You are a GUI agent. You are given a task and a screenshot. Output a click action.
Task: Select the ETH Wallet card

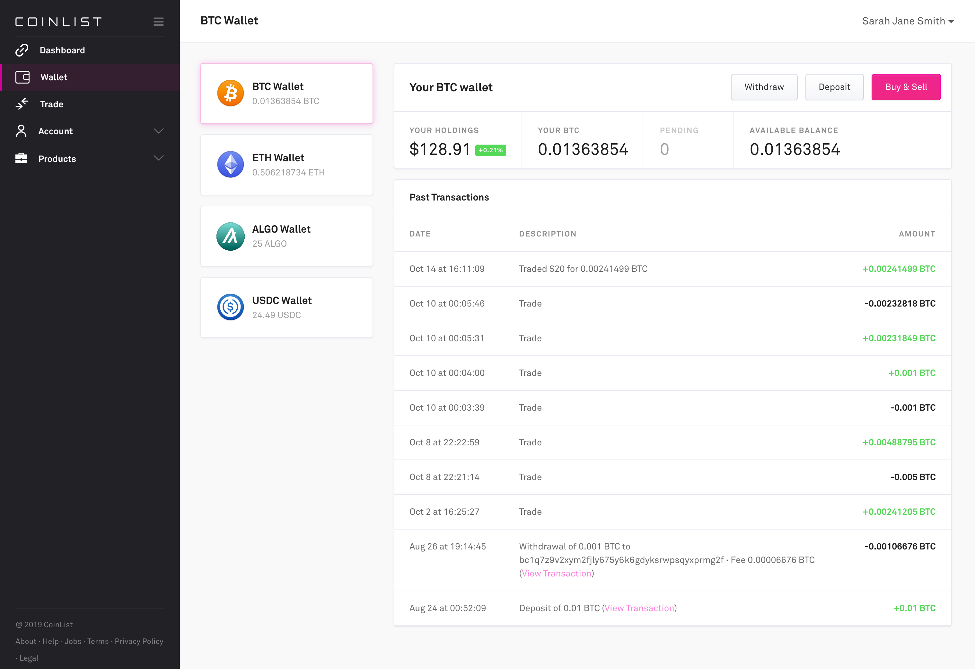(x=286, y=165)
